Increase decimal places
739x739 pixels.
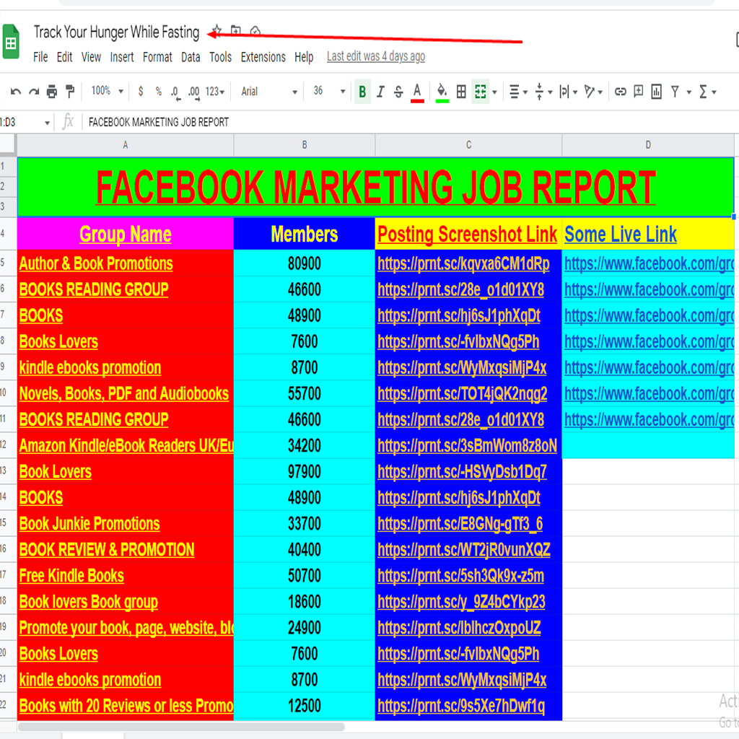[193, 92]
